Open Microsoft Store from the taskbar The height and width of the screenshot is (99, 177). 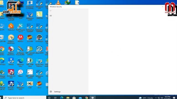74,98
